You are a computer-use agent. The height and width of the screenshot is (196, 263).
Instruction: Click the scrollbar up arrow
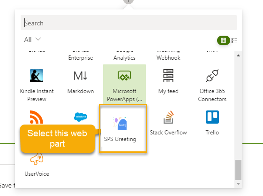point(238,55)
